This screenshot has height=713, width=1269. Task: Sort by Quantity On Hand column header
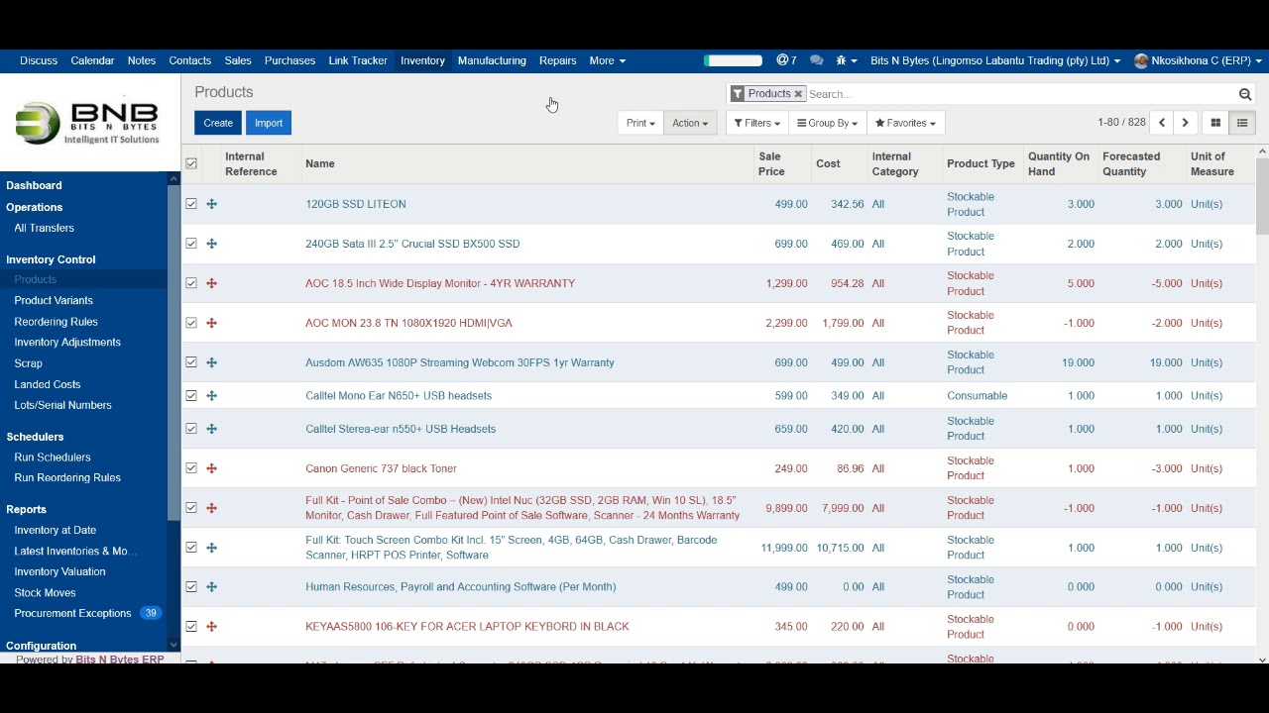pos(1059,163)
